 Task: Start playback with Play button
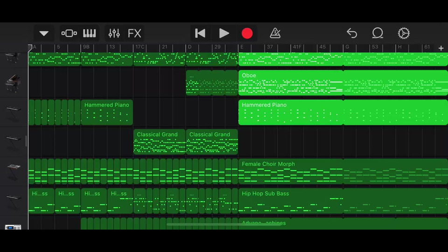[224, 34]
